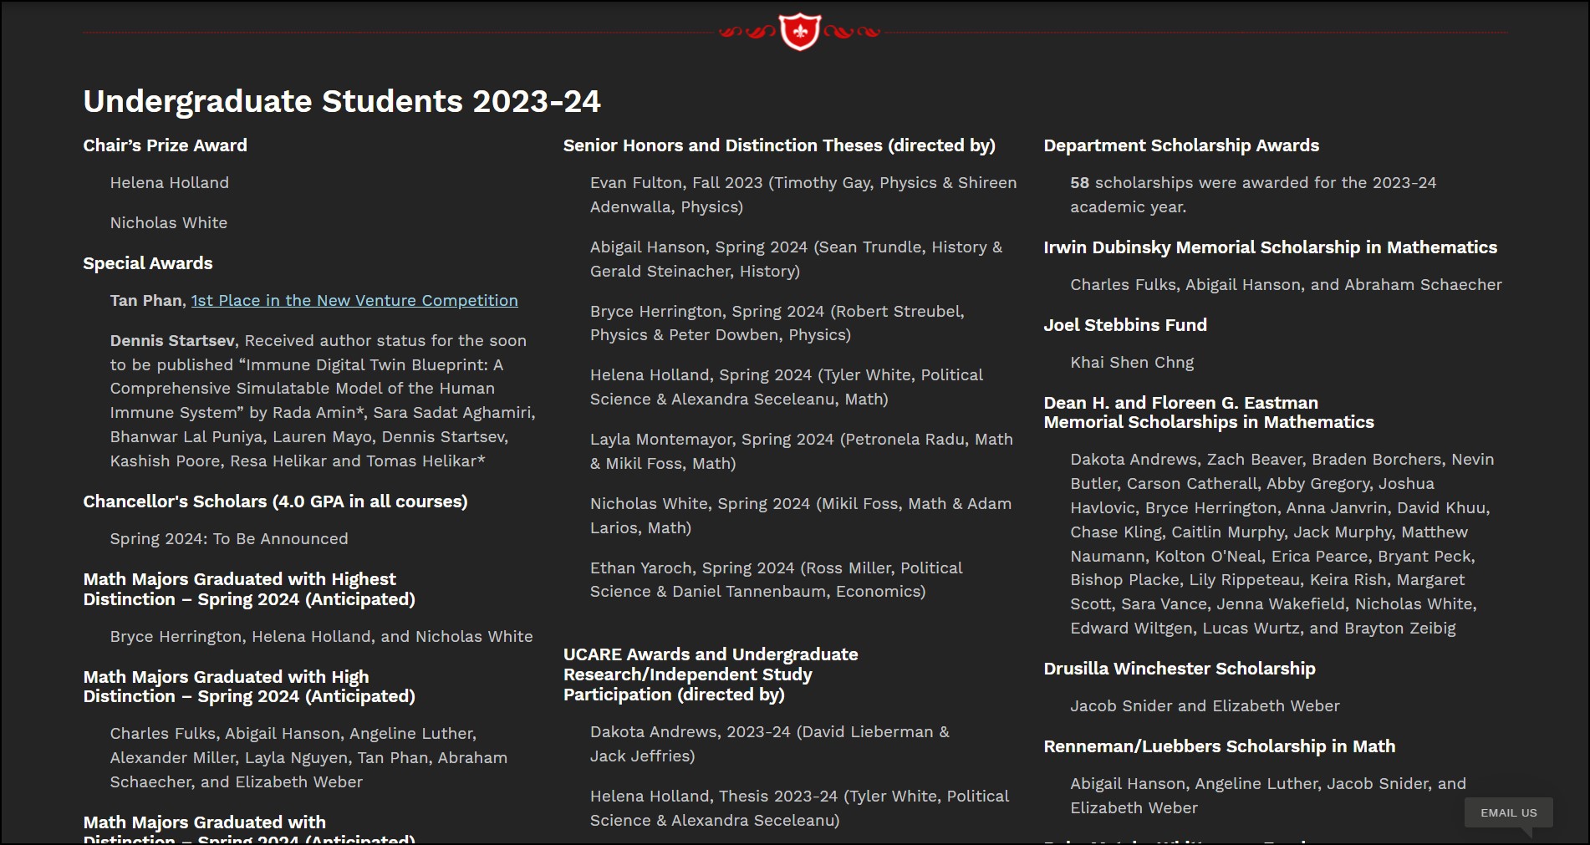Select the Chair's Prize Award heading
This screenshot has height=845, width=1590.
[x=165, y=145]
